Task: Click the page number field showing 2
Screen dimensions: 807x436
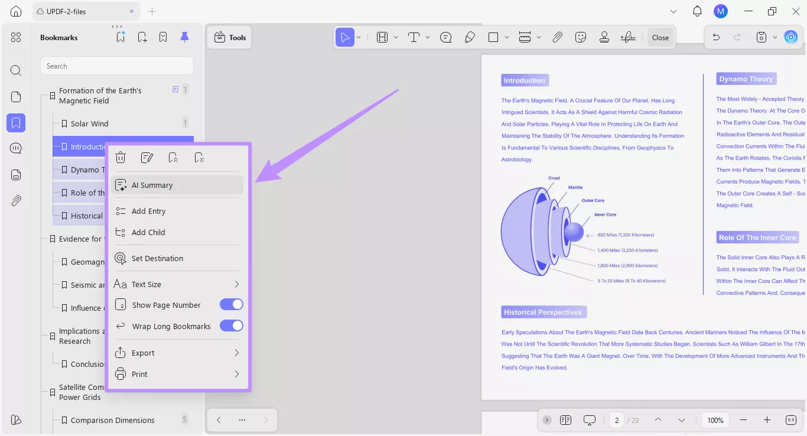Action: click(x=617, y=420)
